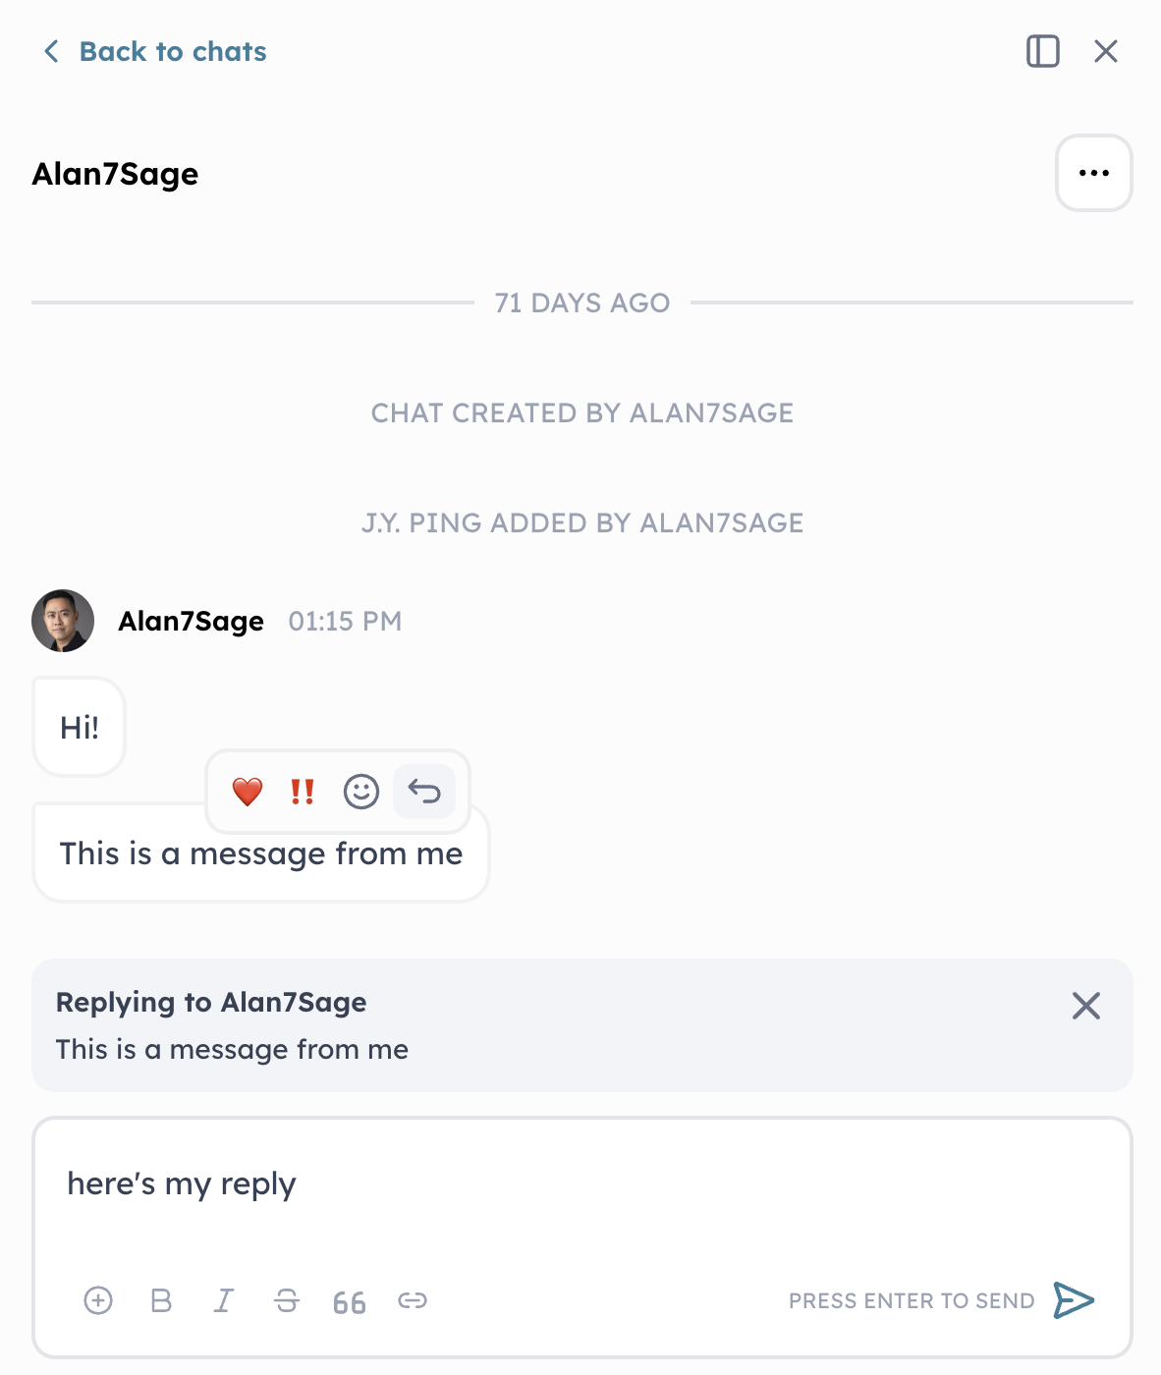Insert a blockquote with the quote icon
Image resolution: width=1161 pixels, height=1375 pixels.
pos(349,1302)
